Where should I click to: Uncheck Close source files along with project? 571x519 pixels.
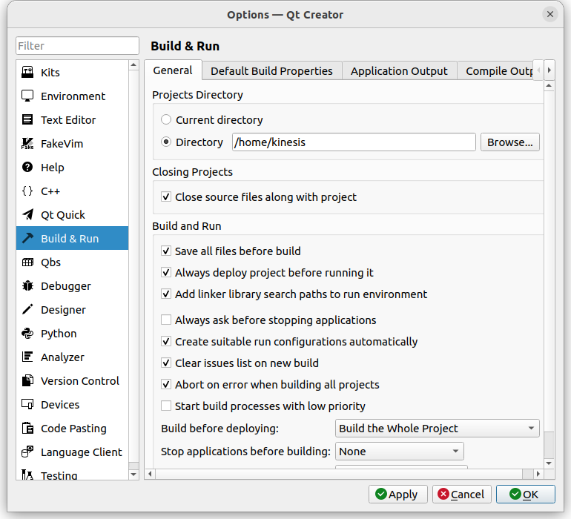pos(166,196)
